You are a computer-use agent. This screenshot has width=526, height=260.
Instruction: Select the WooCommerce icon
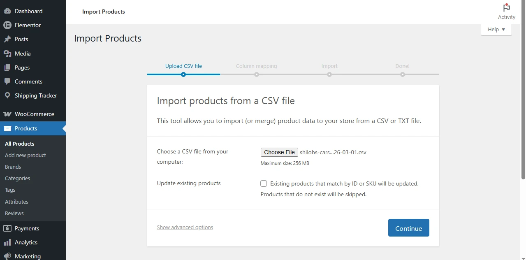pyautogui.click(x=8, y=114)
